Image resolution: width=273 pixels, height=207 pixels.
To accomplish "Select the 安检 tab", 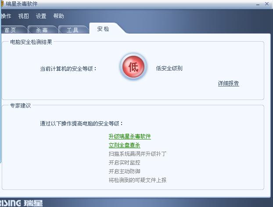I will click(x=103, y=29).
